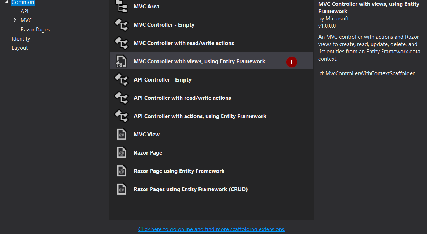Select the API category in tree

[25, 11]
